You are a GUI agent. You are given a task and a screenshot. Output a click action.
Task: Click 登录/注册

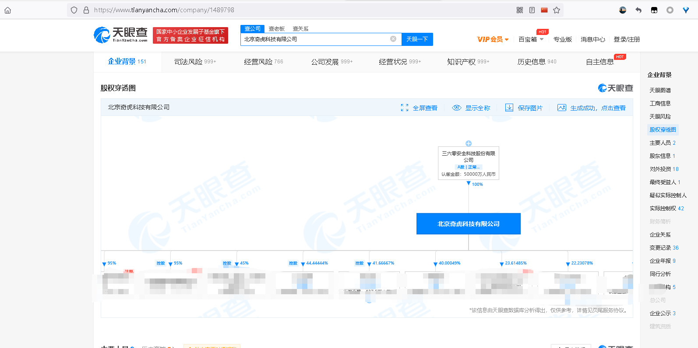627,39
